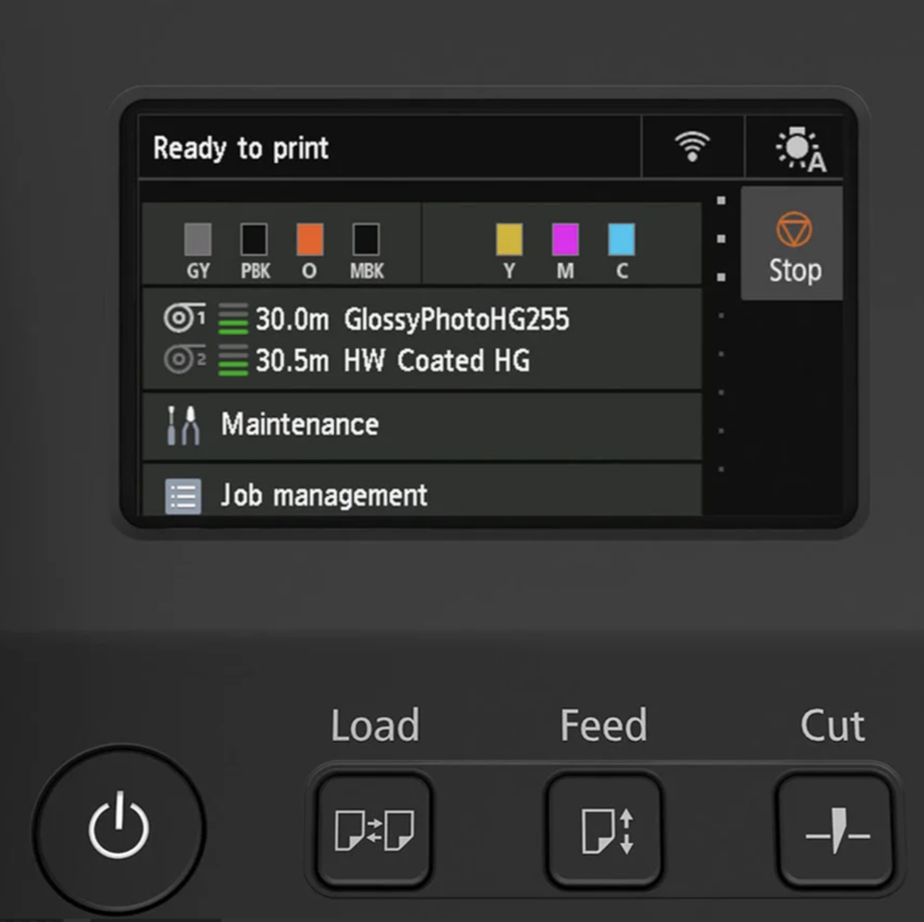Screen dimensions: 924x922
Task: Select the M magenta ink swatch
Action: tap(565, 240)
